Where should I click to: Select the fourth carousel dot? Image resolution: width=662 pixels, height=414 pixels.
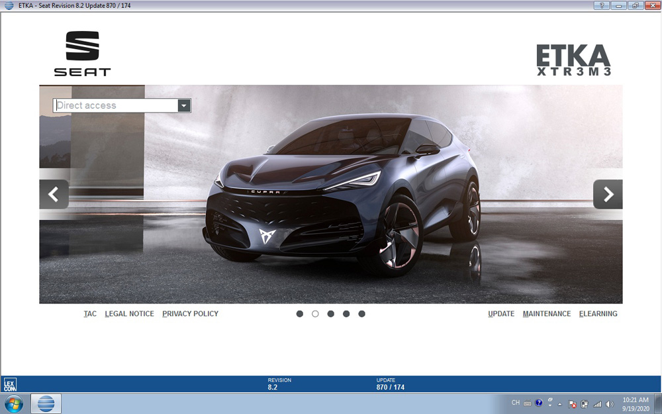[x=346, y=314]
